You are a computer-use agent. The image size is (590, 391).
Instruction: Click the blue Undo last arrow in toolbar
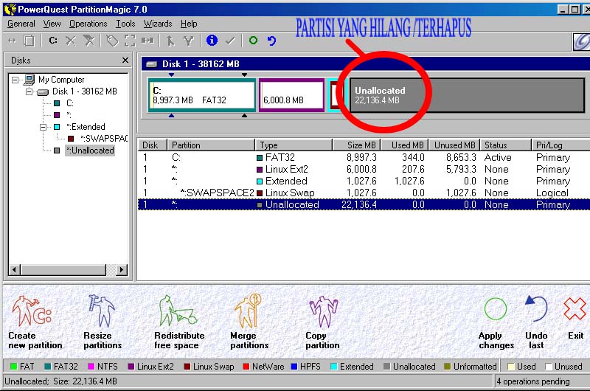tap(271, 41)
